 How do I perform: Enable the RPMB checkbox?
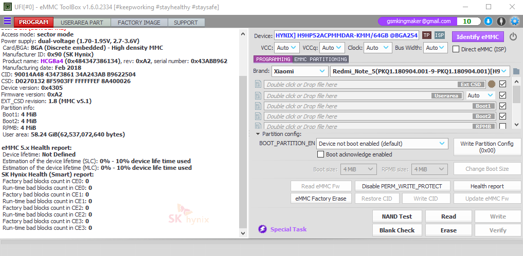coord(502,126)
